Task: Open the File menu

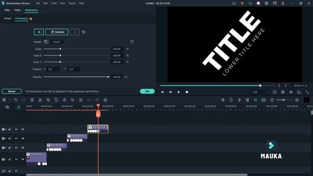Action: pos(38,3)
